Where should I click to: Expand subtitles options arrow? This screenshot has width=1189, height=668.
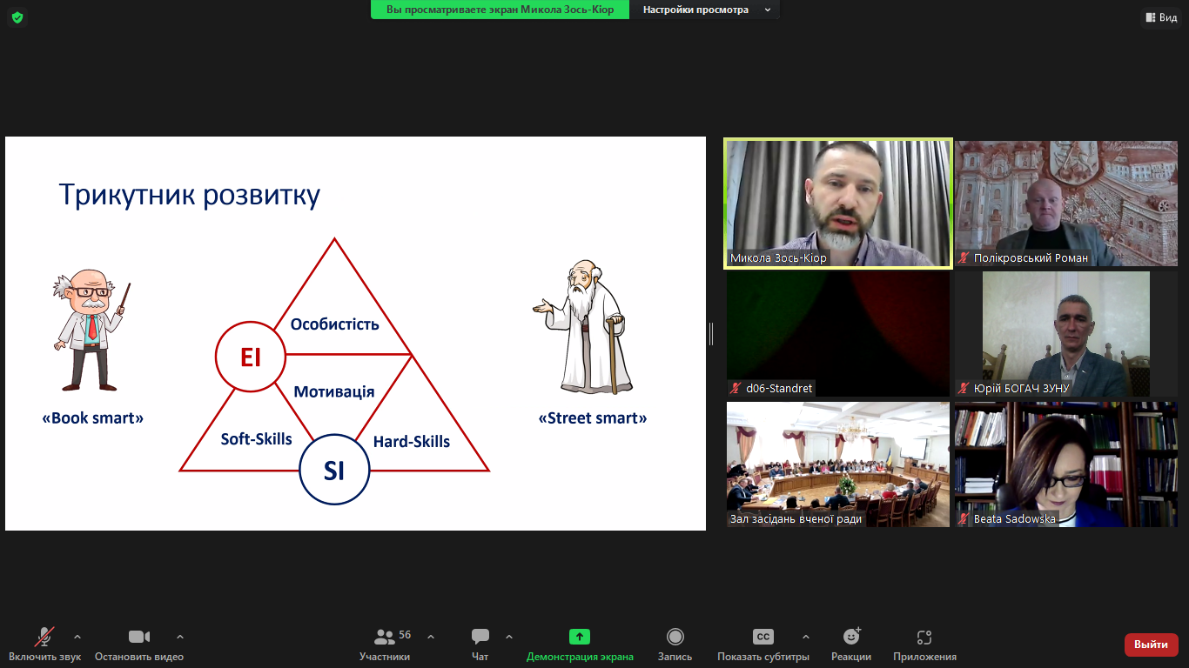point(805,636)
